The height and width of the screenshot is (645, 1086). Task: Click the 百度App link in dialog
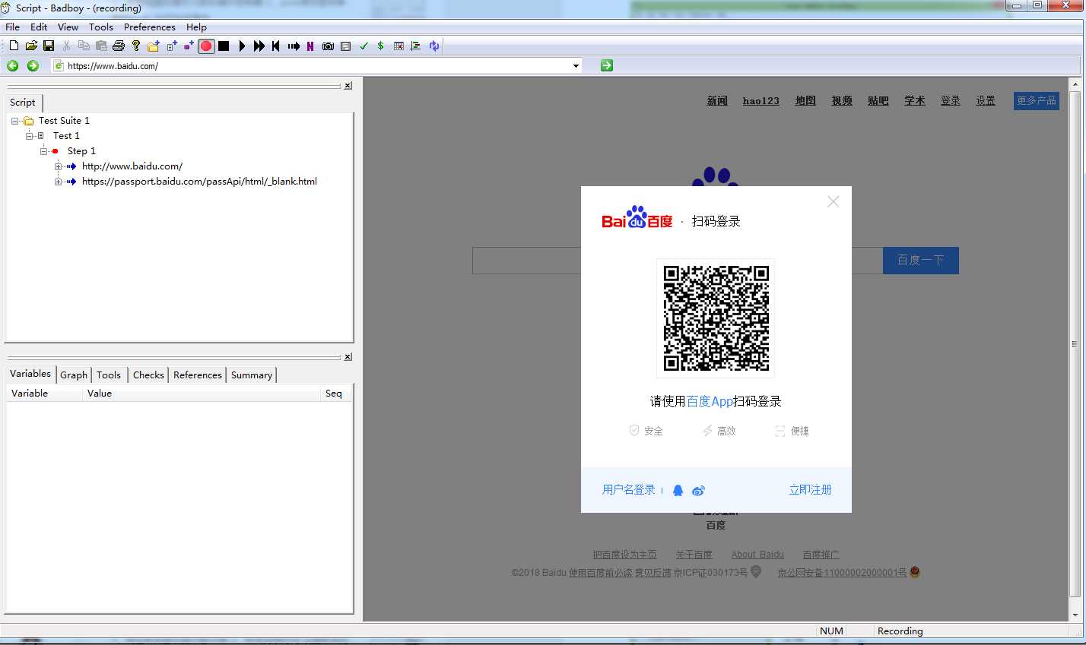tap(710, 401)
